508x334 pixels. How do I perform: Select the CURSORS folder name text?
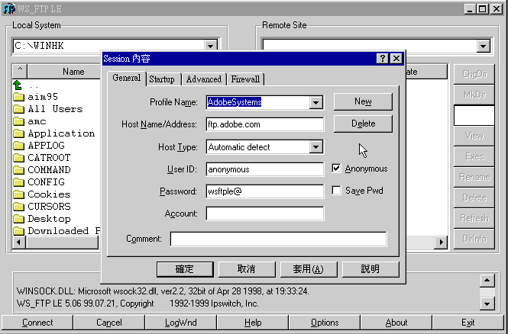click(x=49, y=207)
